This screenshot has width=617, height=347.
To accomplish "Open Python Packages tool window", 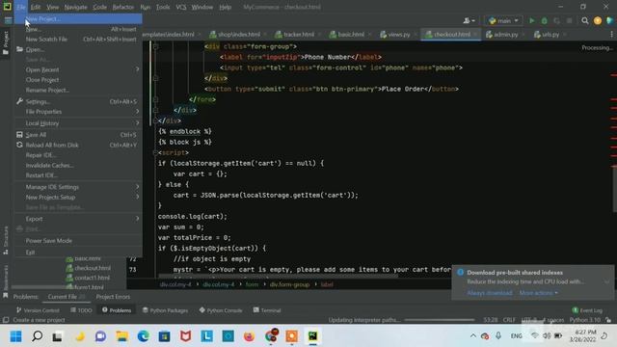I will click(x=165, y=310).
